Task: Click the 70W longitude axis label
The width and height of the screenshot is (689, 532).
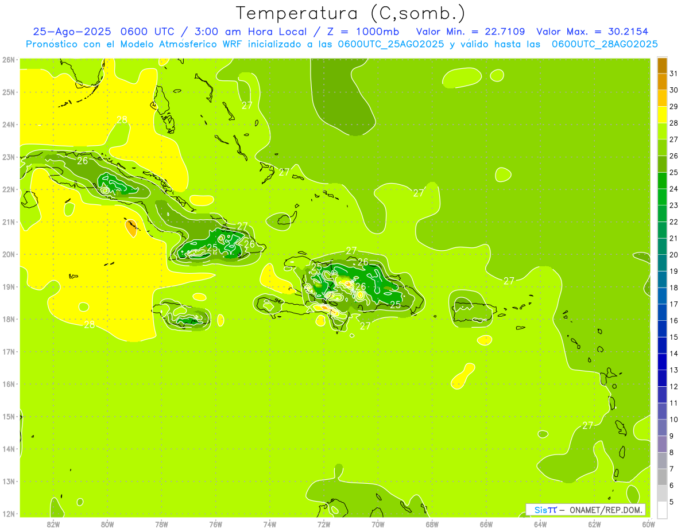Action: (x=378, y=524)
